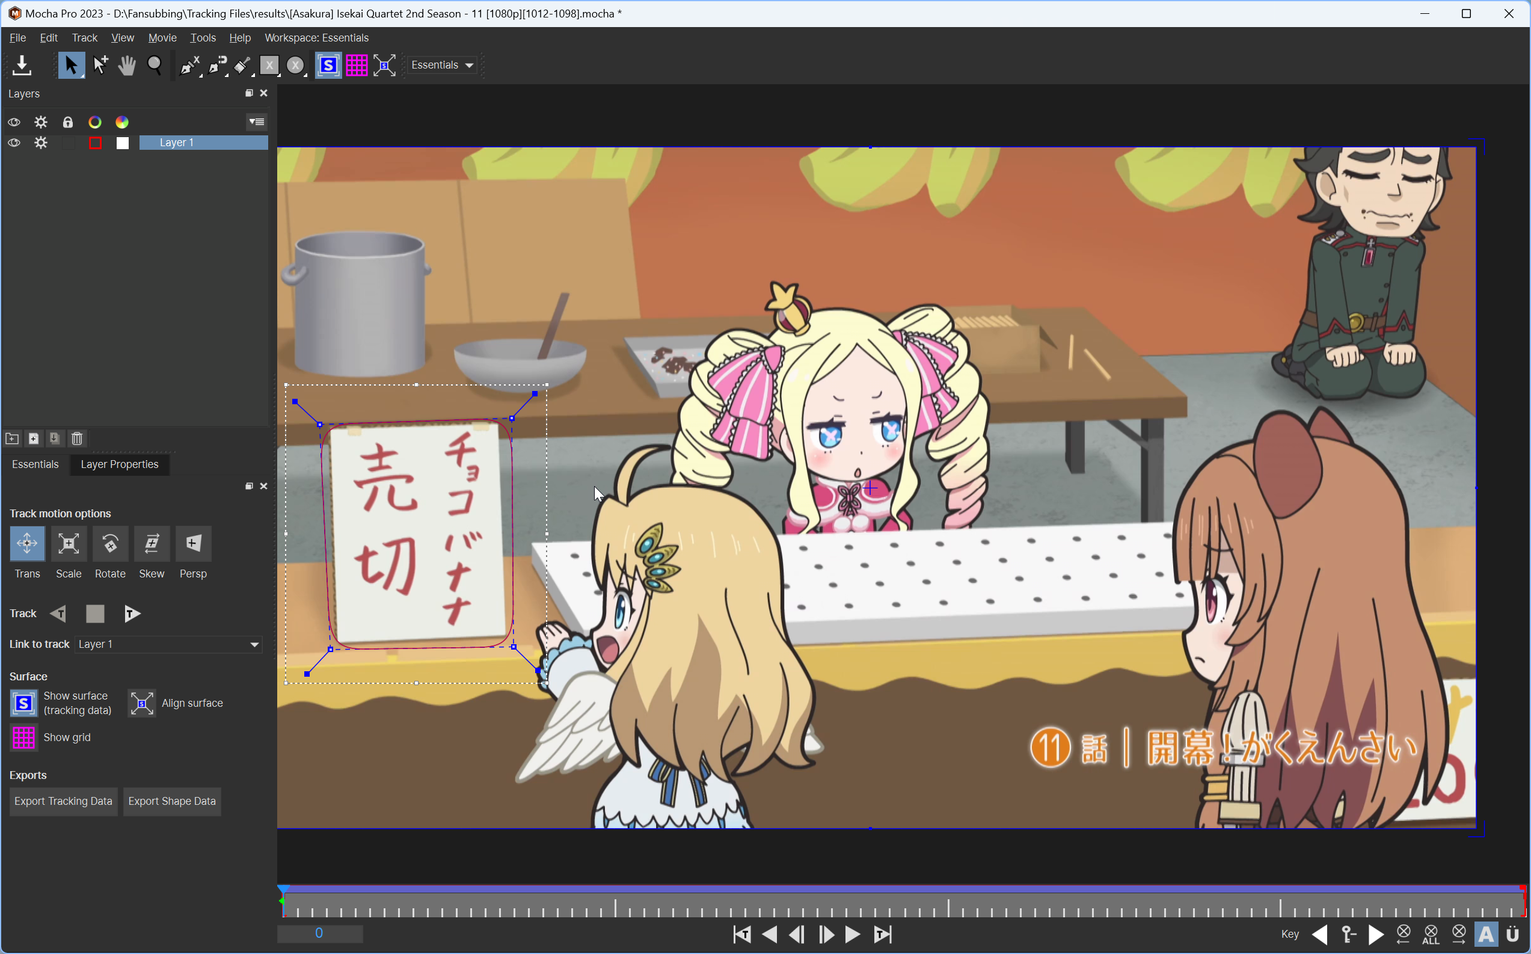Image resolution: width=1531 pixels, height=954 pixels.
Task: Click the Stop Tracking square button
Action: click(95, 614)
